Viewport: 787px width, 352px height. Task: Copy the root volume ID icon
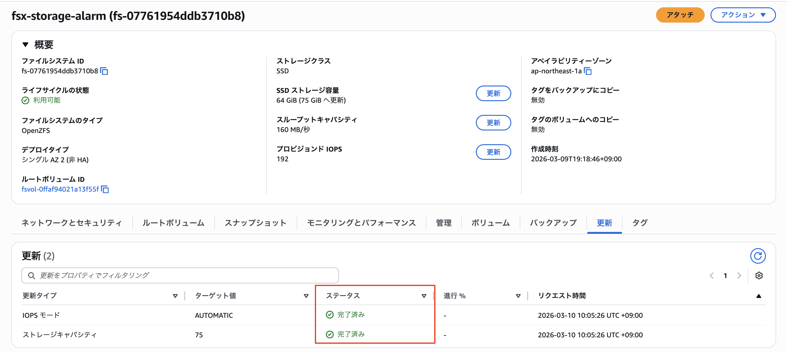105,189
